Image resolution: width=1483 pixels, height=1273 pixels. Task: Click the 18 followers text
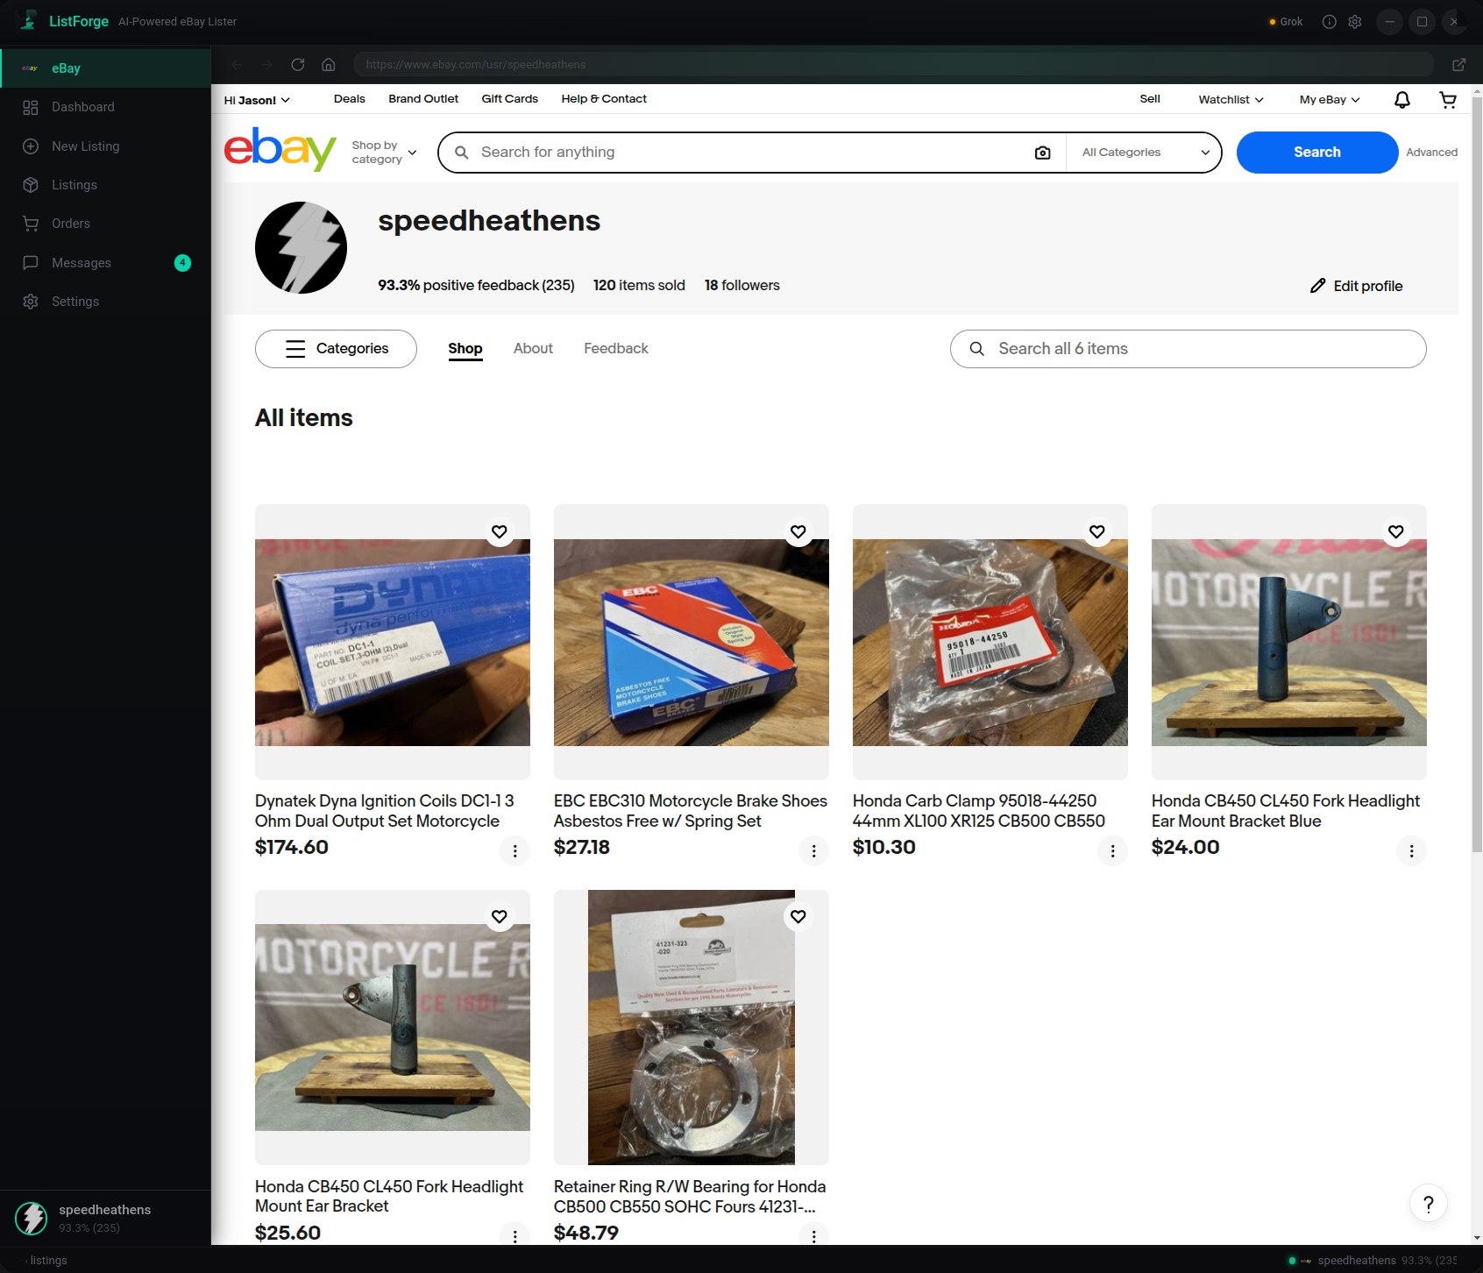point(741,285)
